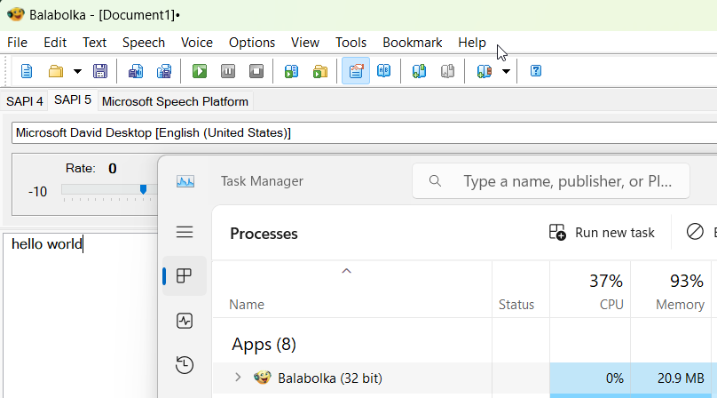
Task: Stop speech with the stop button
Action: pos(256,71)
